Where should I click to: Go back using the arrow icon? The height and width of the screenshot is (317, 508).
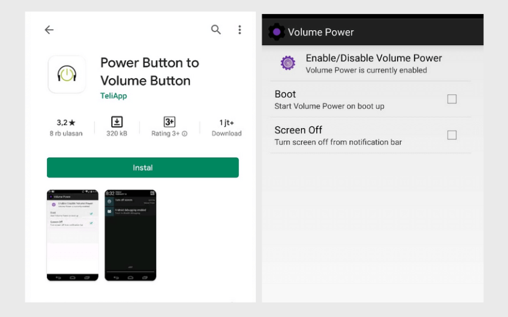(x=49, y=30)
